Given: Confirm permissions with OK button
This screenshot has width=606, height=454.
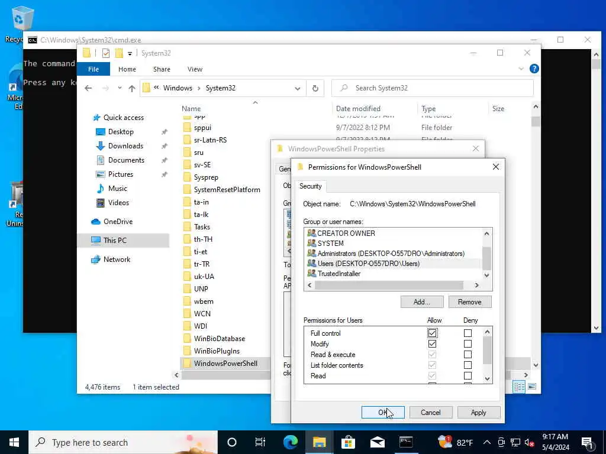Looking at the screenshot, I should (383, 412).
